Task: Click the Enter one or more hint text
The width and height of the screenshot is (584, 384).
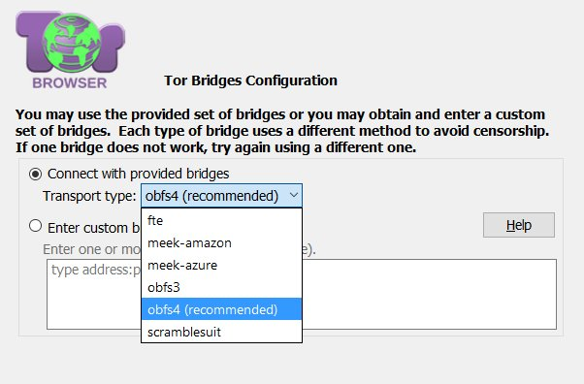Action: (x=91, y=249)
